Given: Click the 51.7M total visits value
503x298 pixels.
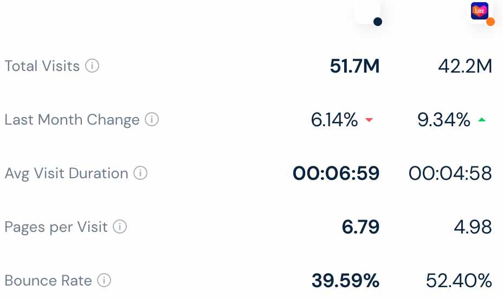Looking at the screenshot, I should 354,66.
